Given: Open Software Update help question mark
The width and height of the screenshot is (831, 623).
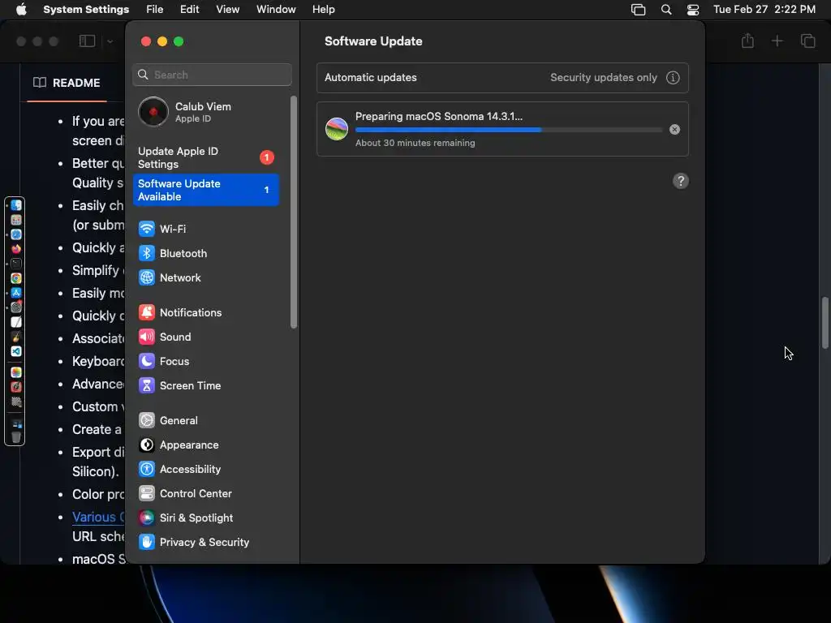Looking at the screenshot, I should pos(681,181).
